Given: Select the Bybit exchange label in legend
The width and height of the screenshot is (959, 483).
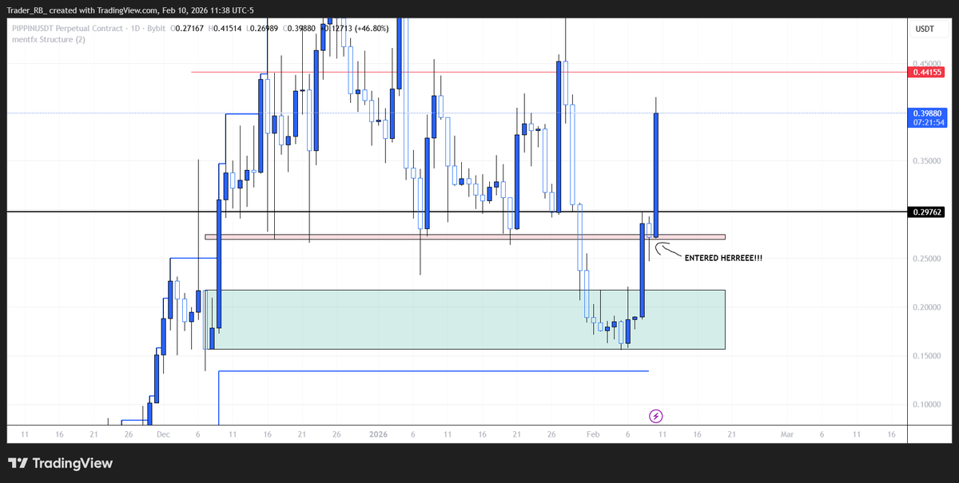Looking at the screenshot, I should [x=157, y=27].
